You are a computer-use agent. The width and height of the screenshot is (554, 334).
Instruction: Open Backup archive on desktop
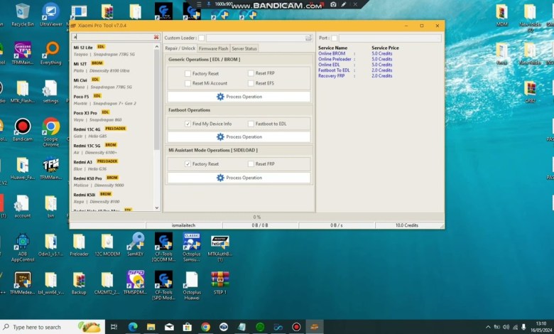point(79,283)
